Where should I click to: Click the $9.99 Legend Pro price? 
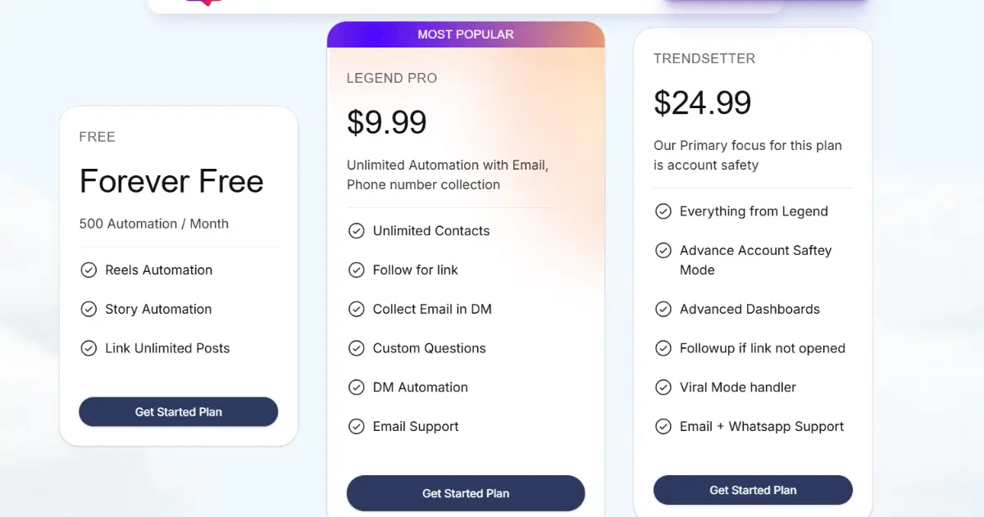click(387, 122)
